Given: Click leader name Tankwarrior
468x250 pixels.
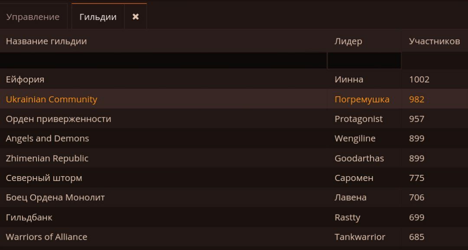Looking at the screenshot, I should 360,237.
